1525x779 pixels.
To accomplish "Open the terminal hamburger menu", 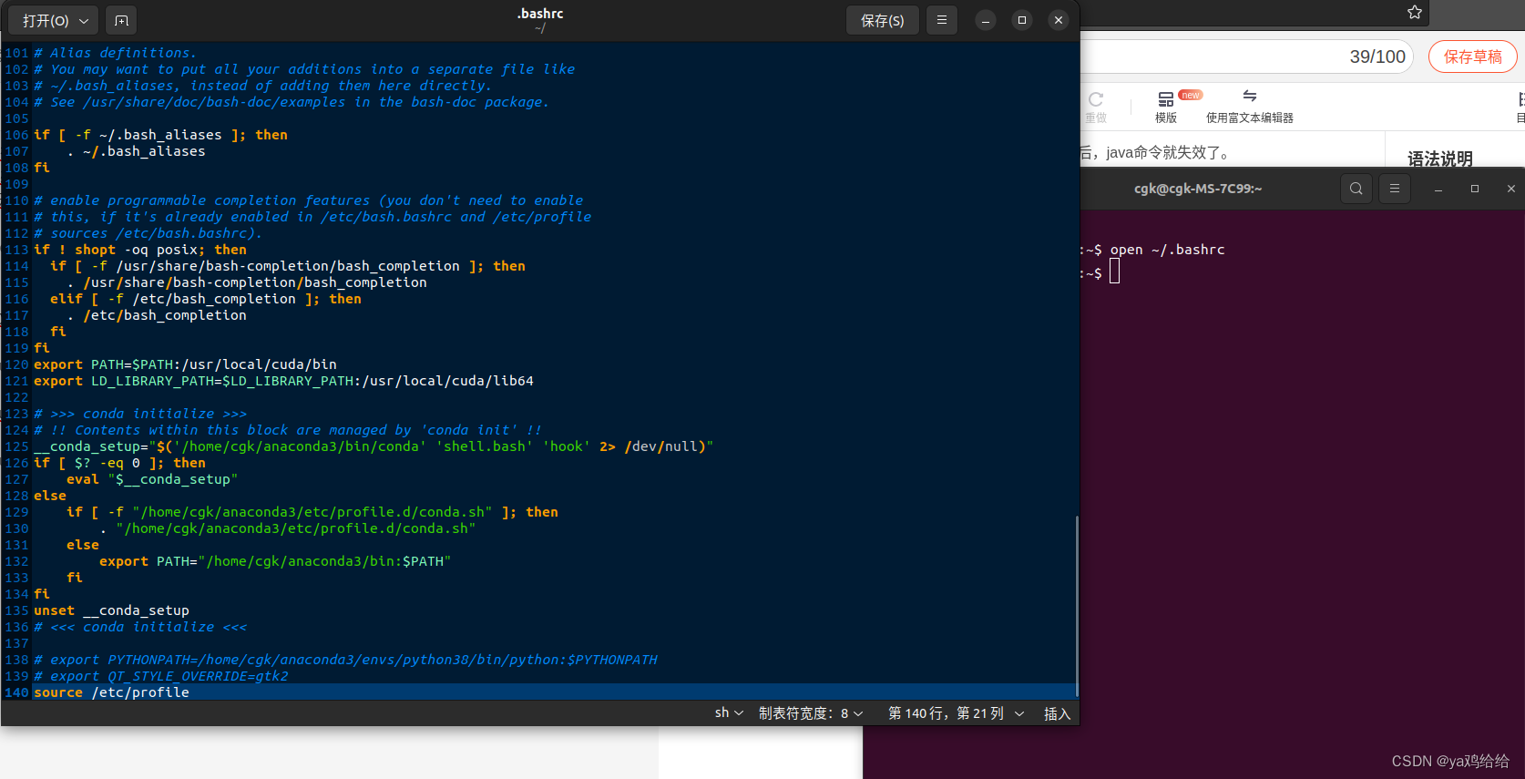I will click(1395, 189).
